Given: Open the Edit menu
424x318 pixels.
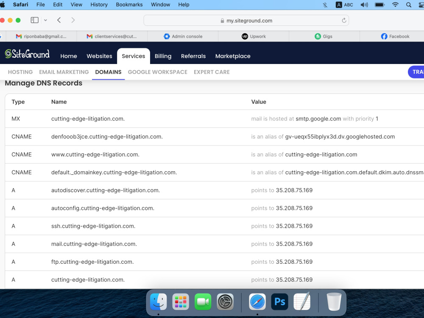Looking at the screenshot, I should (58, 5).
